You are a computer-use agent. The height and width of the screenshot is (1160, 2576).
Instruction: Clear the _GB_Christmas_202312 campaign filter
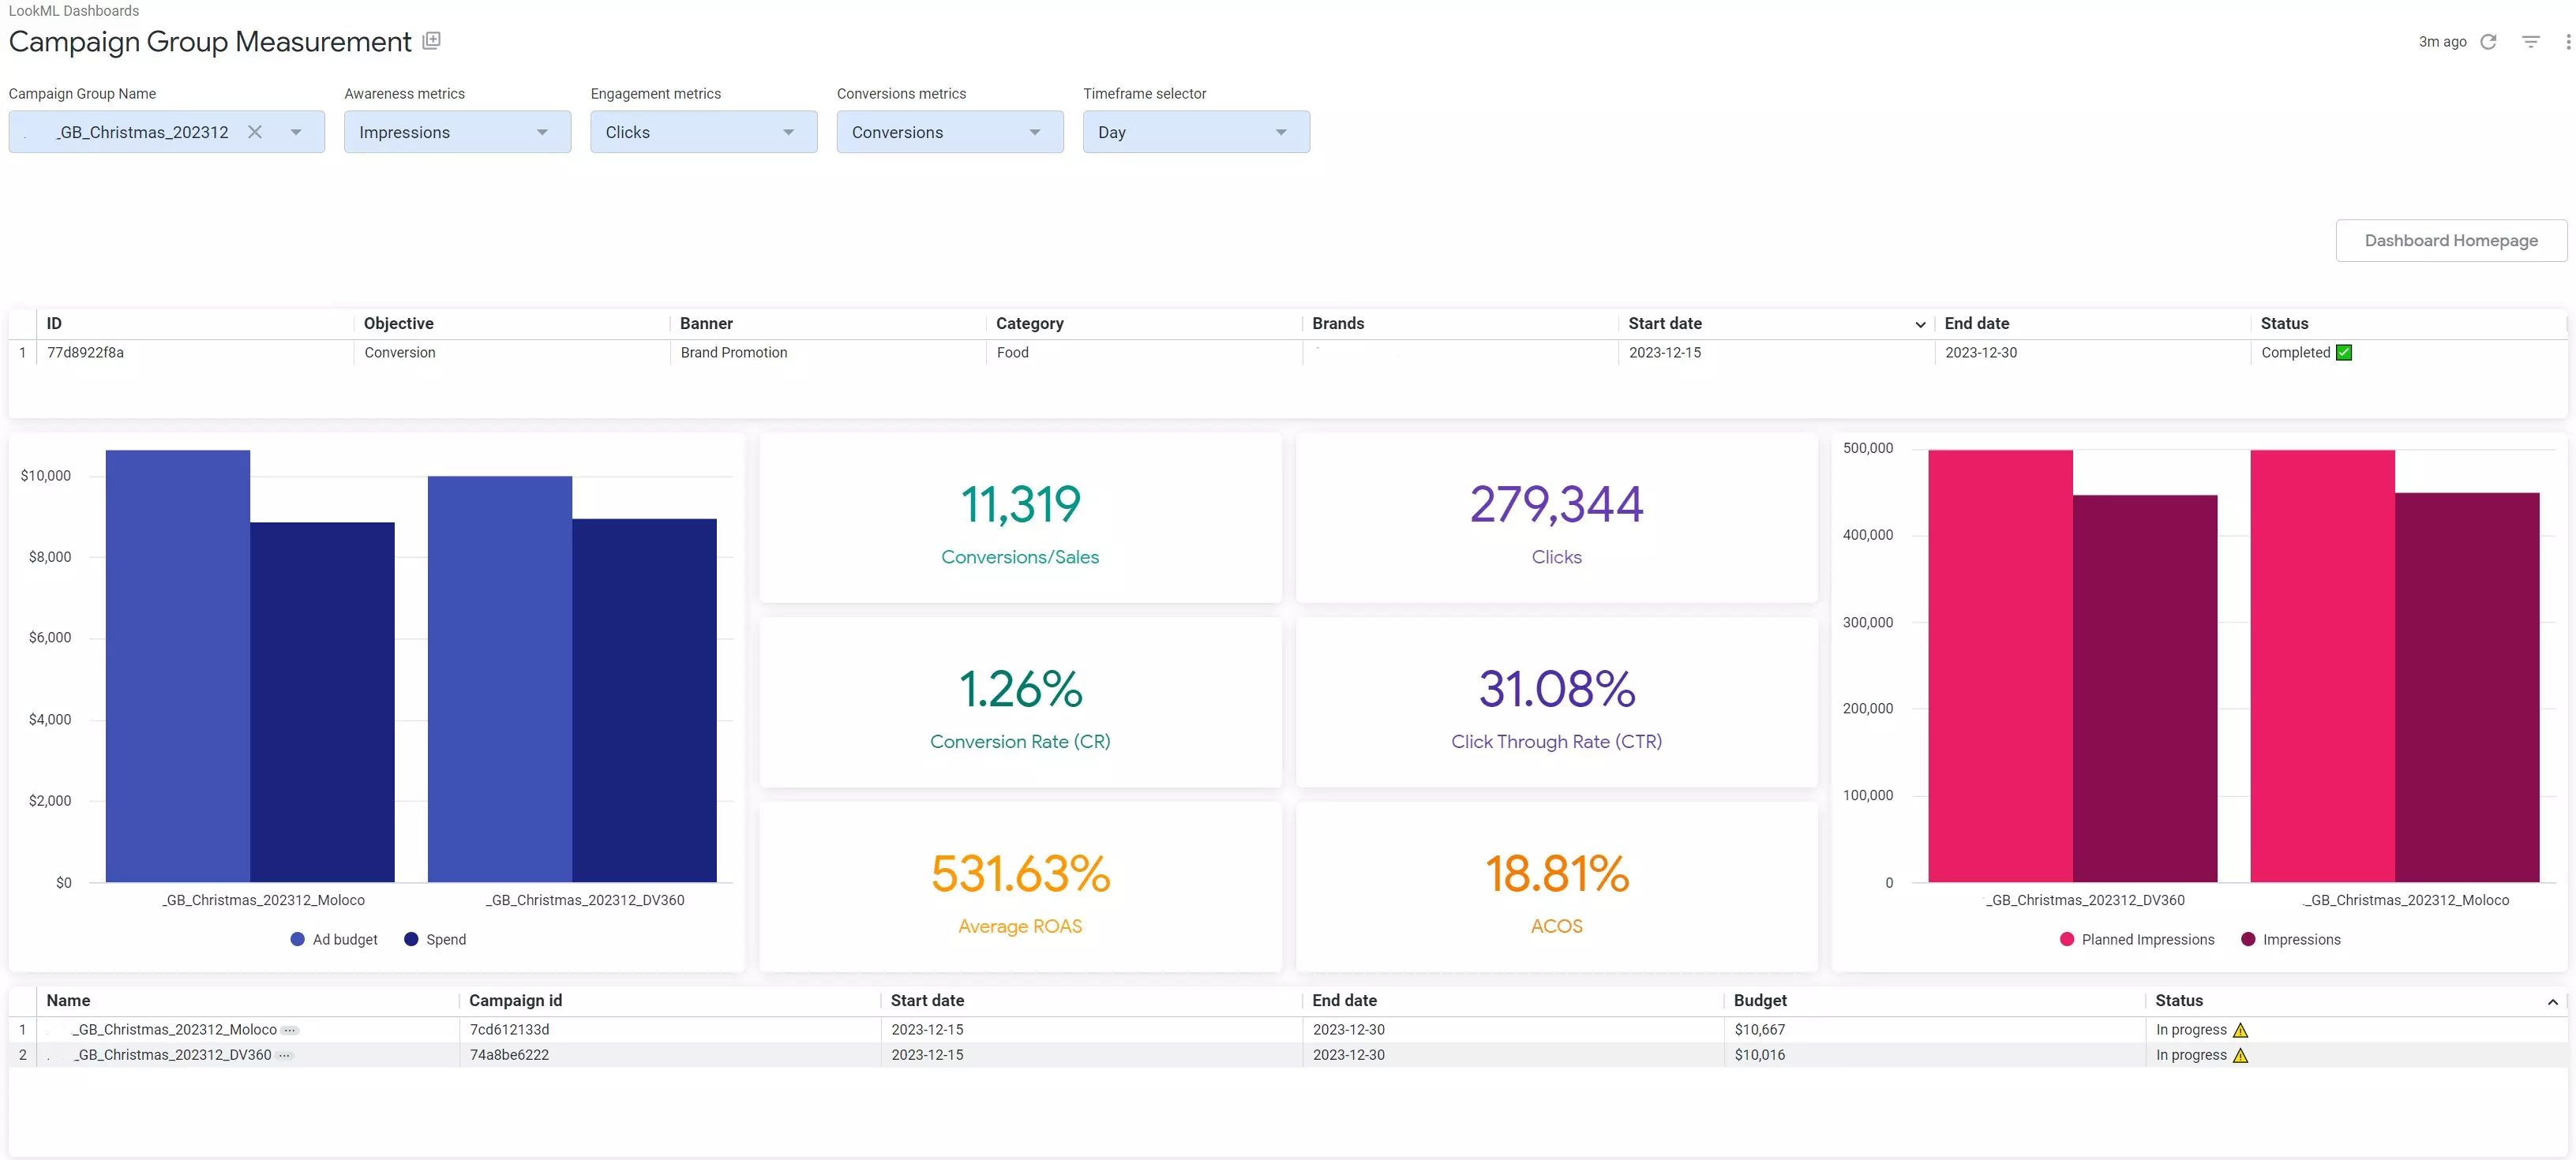255,132
